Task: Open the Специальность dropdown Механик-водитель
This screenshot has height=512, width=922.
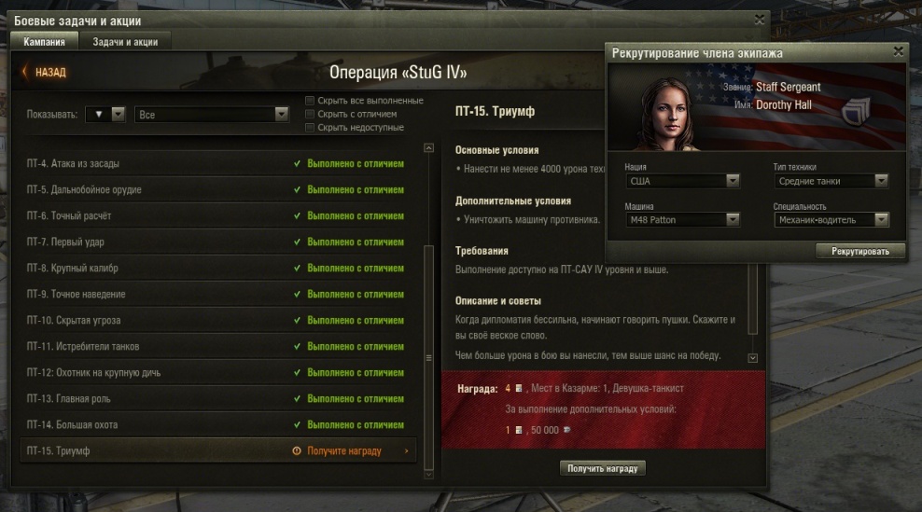Action: [x=831, y=220]
